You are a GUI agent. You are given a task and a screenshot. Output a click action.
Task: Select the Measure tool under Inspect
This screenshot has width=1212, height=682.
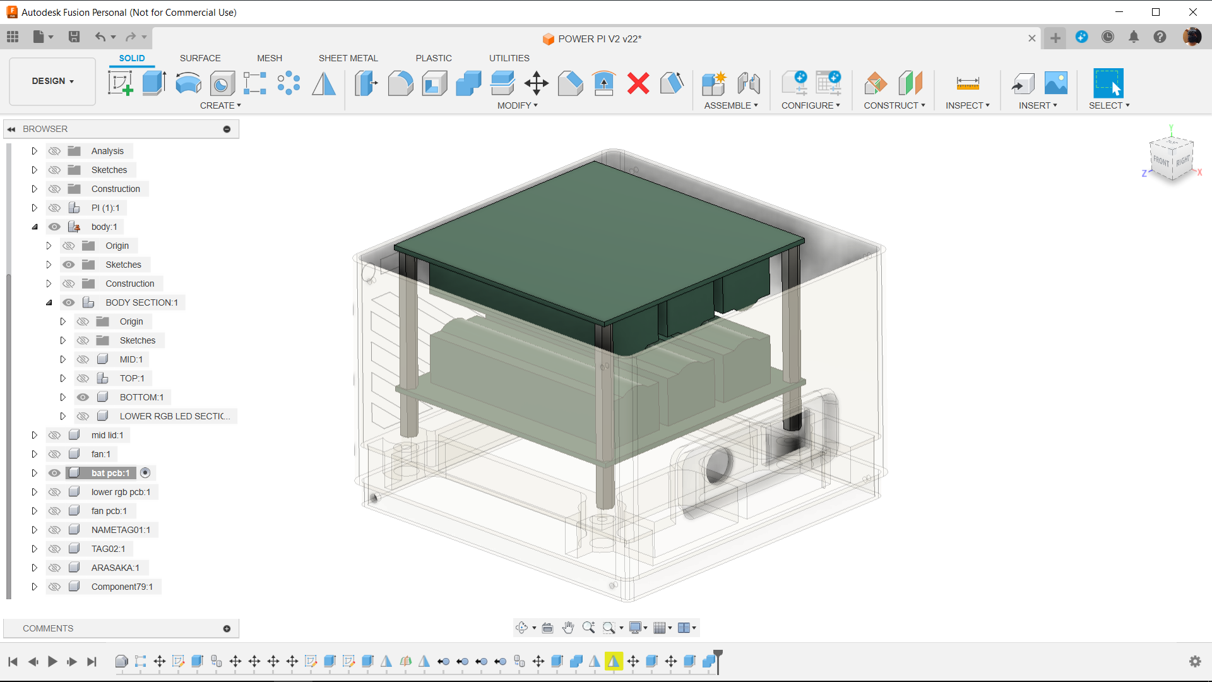[x=967, y=83]
